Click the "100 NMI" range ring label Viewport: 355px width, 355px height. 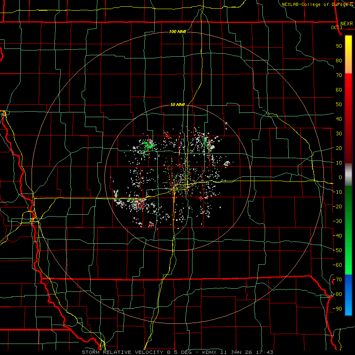click(x=178, y=32)
